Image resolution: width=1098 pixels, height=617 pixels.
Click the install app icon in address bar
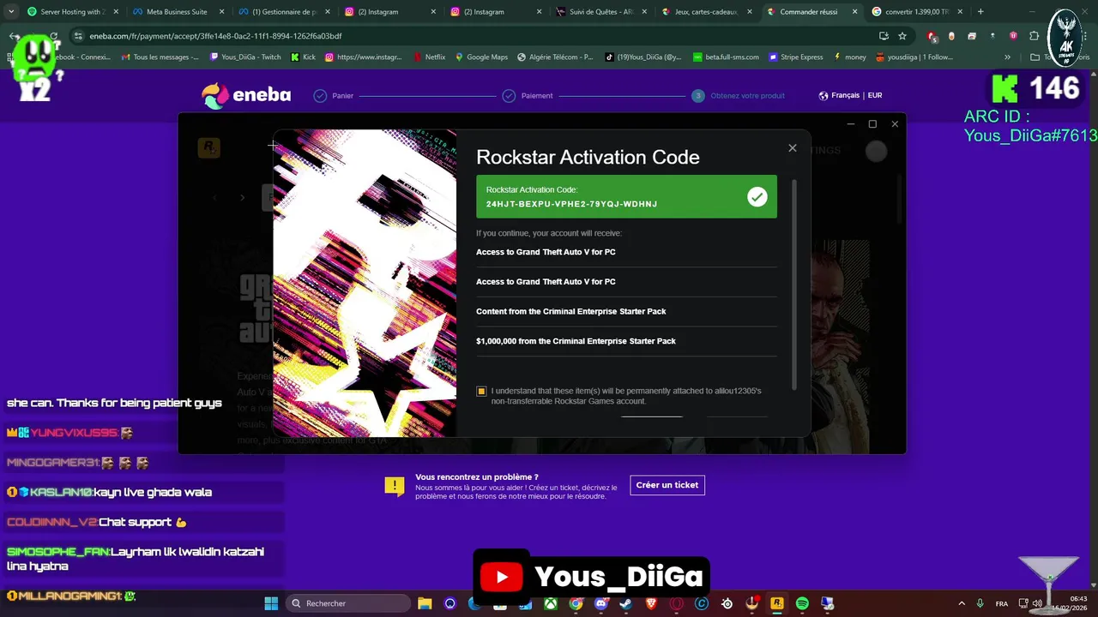click(884, 36)
